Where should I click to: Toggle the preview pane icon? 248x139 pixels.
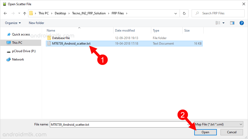232,23
